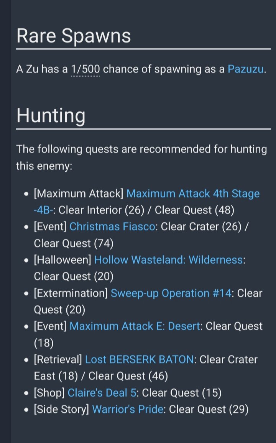
Task: Visit the Maximum Attack E: Desert link
Action: coord(135,327)
